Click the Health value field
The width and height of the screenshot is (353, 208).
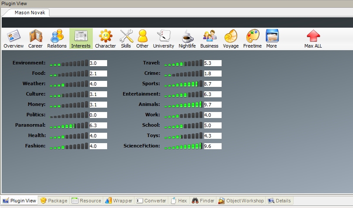tap(98, 136)
